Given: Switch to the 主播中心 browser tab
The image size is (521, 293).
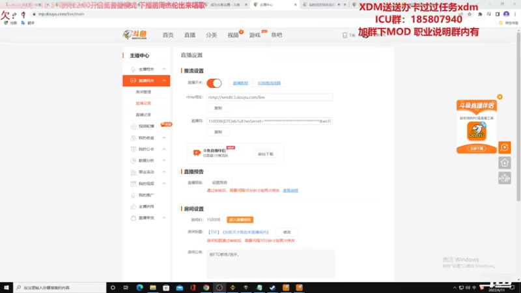Looking at the screenshot, I should (274, 5).
